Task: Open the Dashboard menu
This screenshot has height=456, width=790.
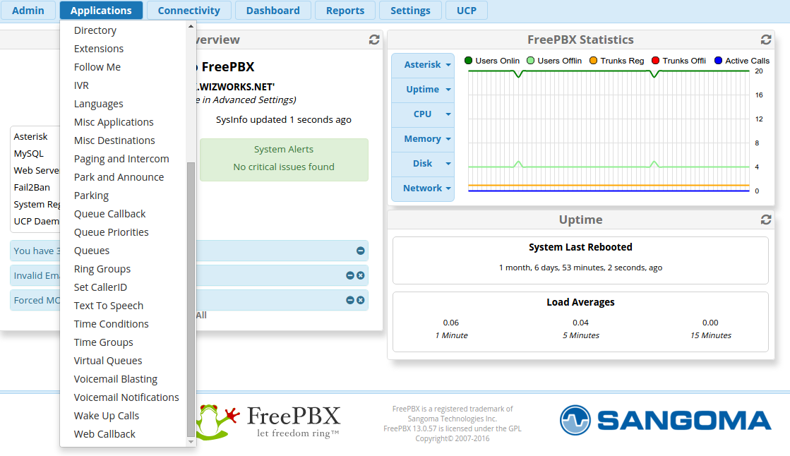Action: tap(273, 10)
